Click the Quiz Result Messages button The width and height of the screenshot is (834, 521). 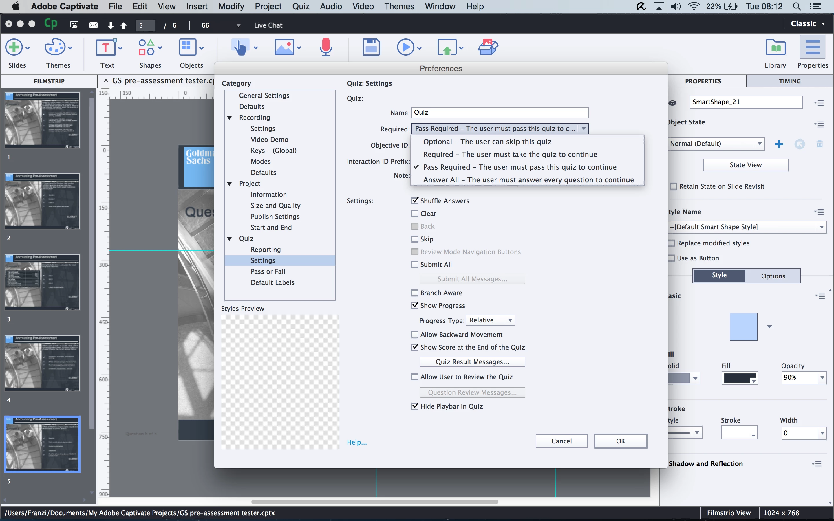pyautogui.click(x=472, y=362)
